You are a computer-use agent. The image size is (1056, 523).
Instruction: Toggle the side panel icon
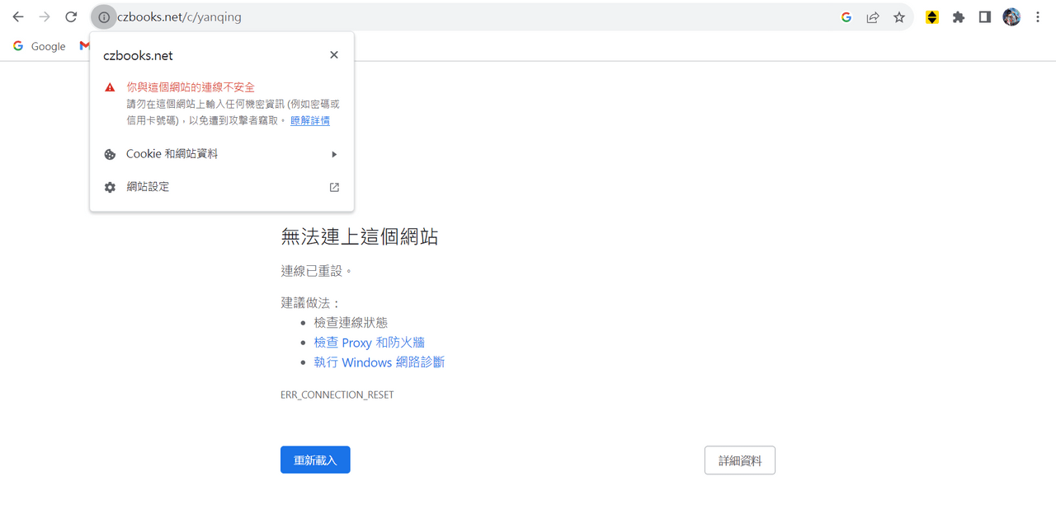click(985, 16)
